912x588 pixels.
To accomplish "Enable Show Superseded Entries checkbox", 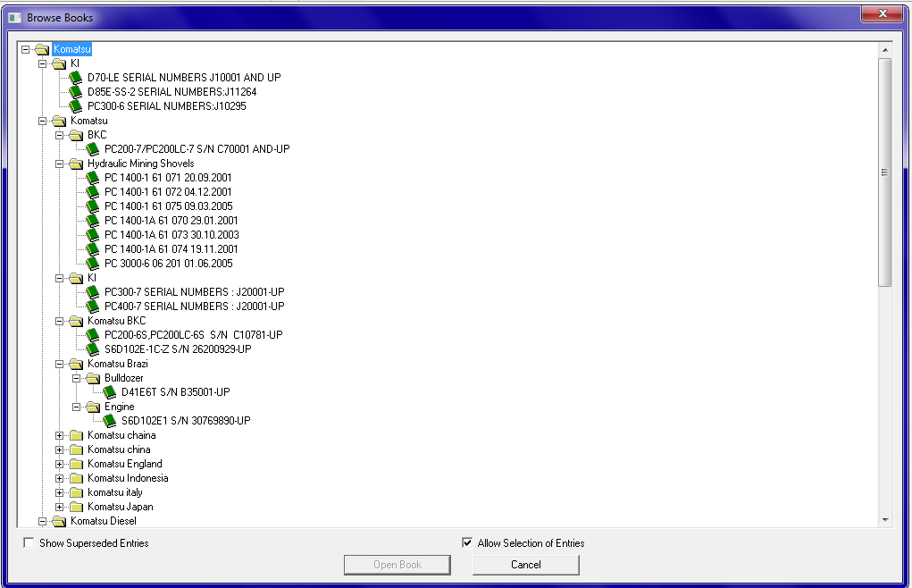I will tap(29, 542).
